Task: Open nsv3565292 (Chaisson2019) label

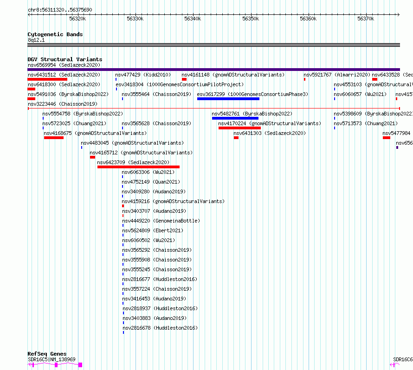Action: (157, 250)
